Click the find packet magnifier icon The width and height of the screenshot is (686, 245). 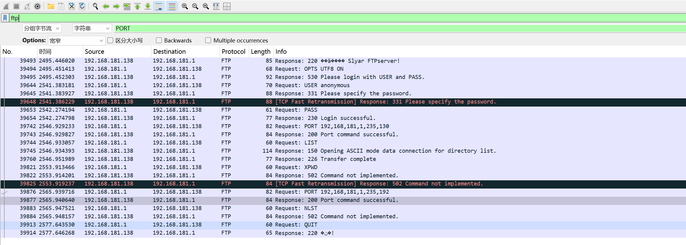pos(95,6)
